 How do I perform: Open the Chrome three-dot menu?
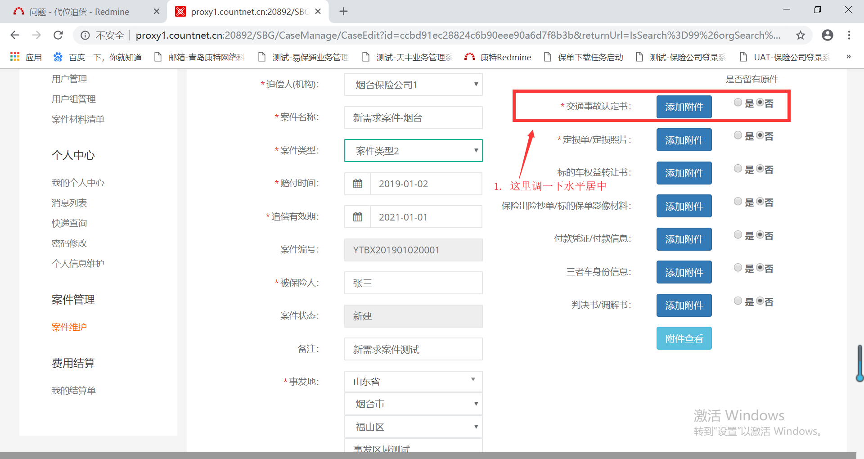pyautogui.click(x=849, y=35)
